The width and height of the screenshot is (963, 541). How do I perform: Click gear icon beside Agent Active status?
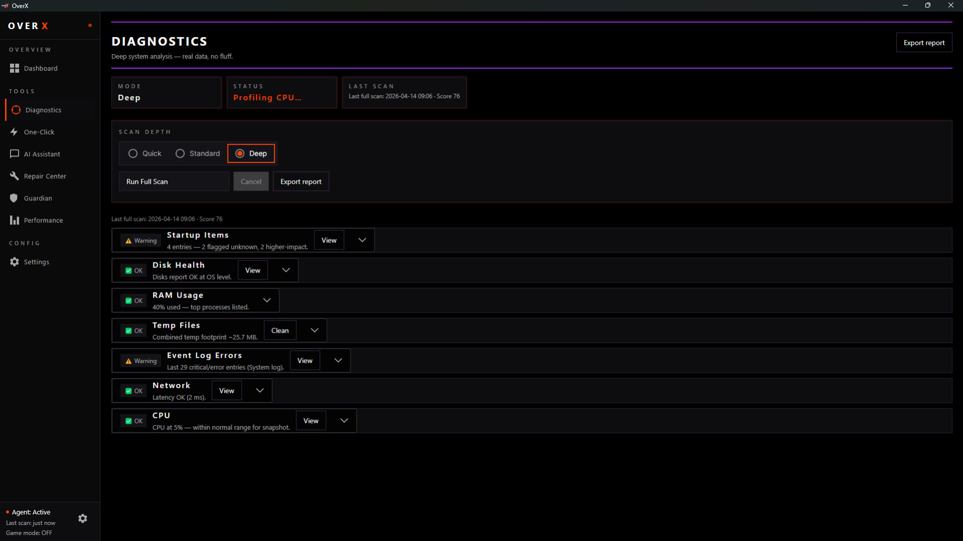point(83,518)
